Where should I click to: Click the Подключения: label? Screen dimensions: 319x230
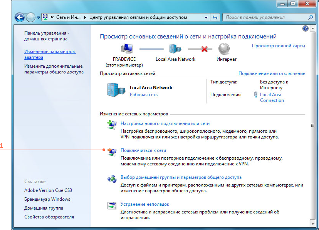pos(226,95)
